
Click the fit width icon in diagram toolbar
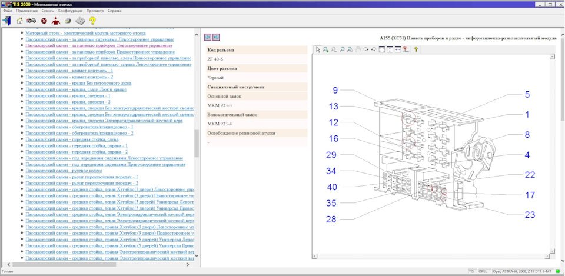[398, 49]
